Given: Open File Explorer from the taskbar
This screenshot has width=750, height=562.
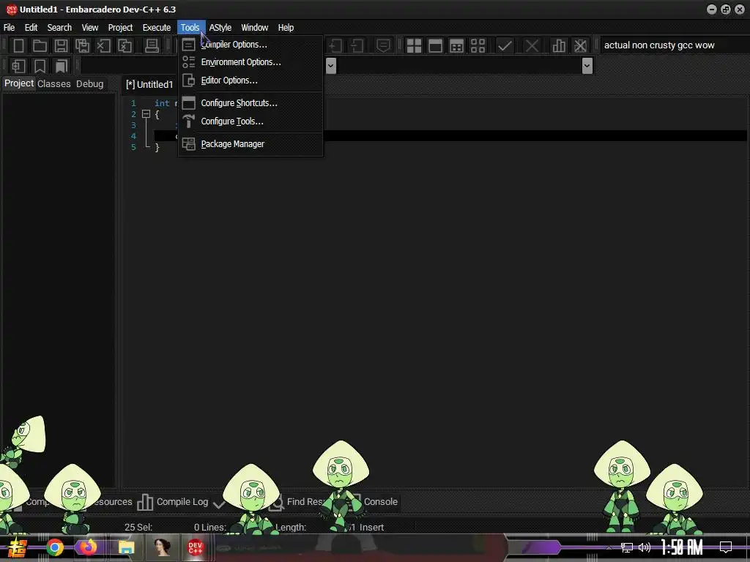Looking at the screenshot, I should [x=126, y=547].
